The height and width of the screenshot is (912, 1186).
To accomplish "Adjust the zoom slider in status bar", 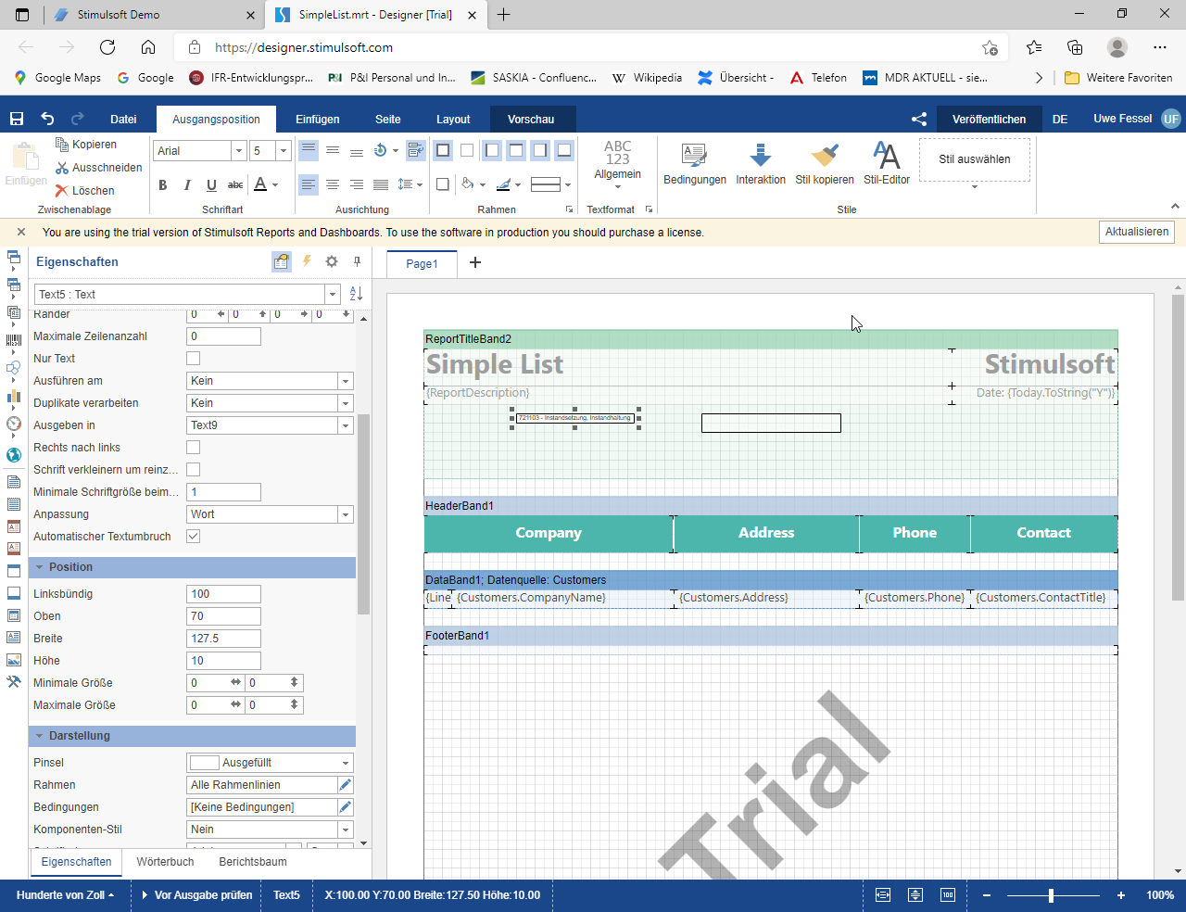I will pos(1052,895).
